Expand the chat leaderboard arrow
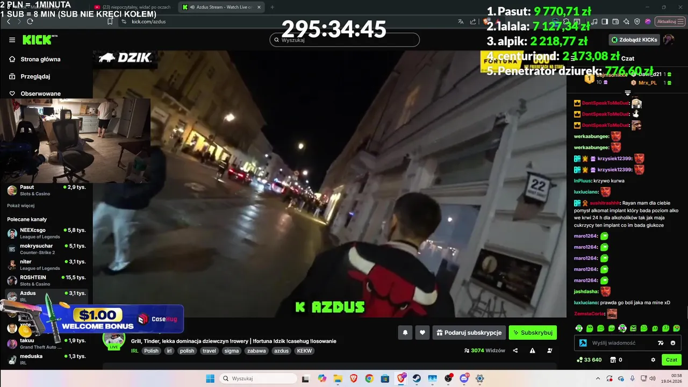The image size is (688, 387). tap(627, 94)
